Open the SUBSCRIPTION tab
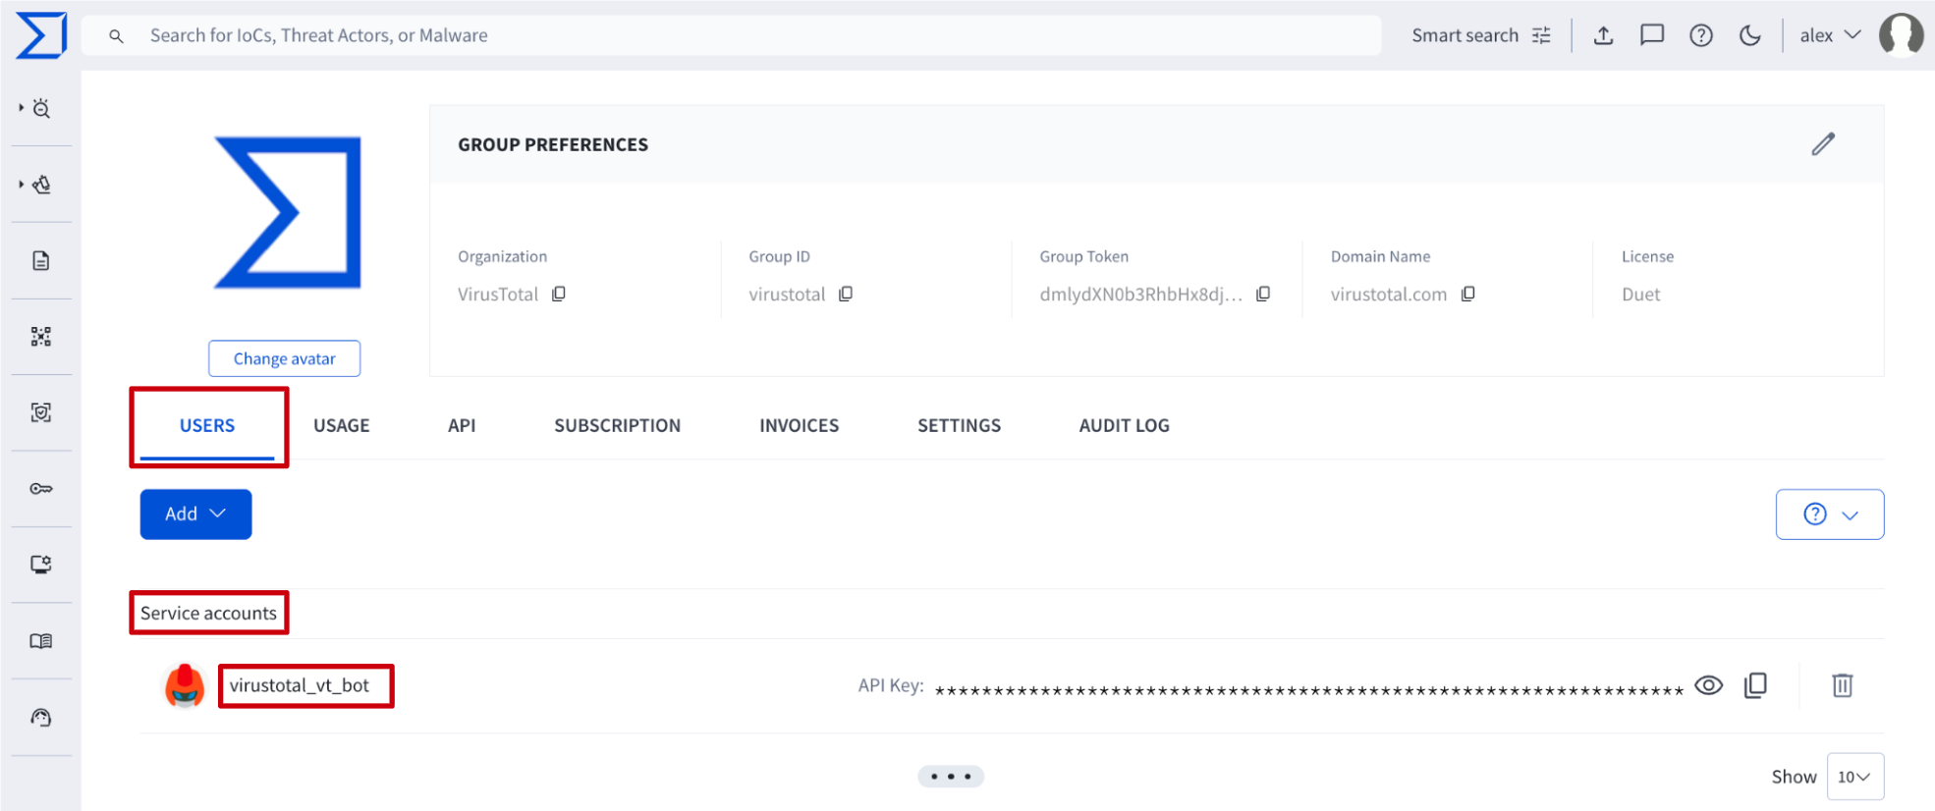Screen dimensions: 1935x811 point(617,425)
